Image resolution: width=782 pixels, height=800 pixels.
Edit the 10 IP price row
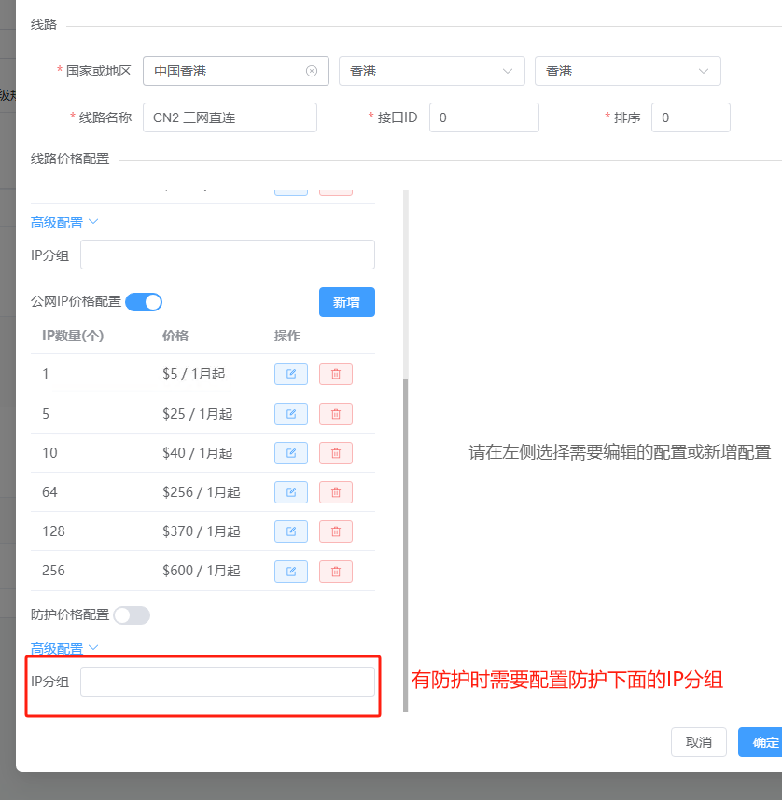pyautogui.click(x=290, y=453)
